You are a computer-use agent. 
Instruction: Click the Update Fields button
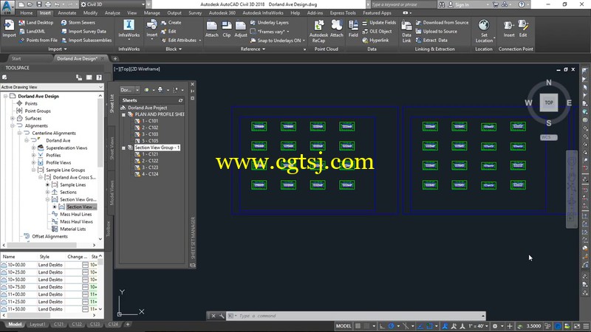pos(379,23)
